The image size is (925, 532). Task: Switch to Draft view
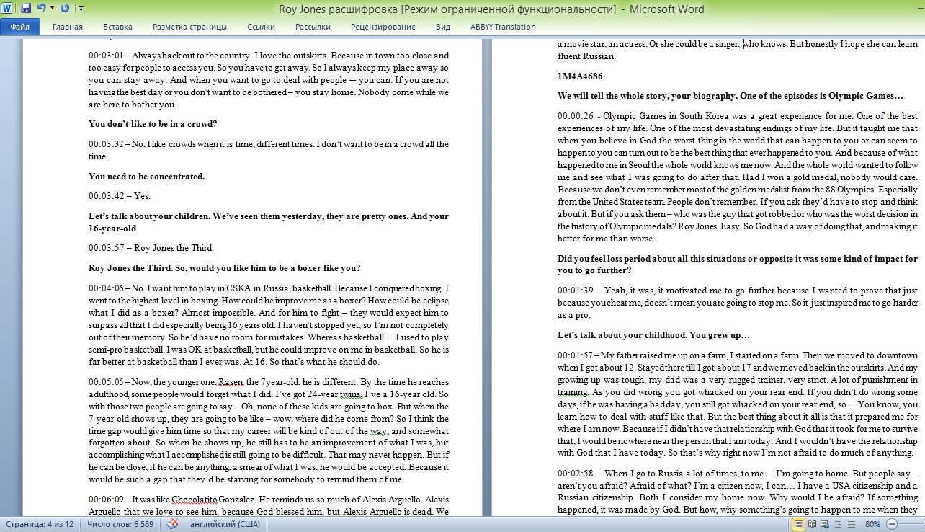852,524
